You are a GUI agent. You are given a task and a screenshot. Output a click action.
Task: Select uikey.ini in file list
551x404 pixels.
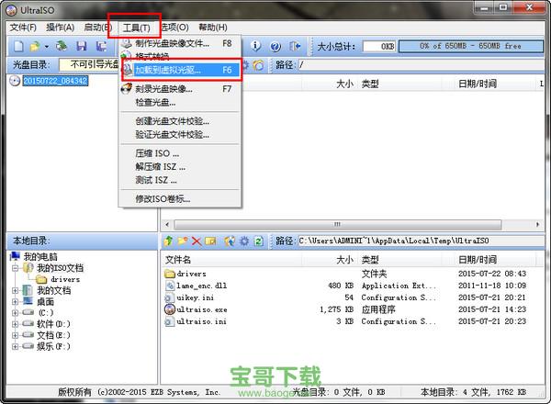195,297
